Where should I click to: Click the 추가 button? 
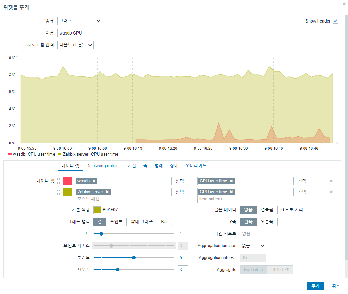tap(316, 286)
